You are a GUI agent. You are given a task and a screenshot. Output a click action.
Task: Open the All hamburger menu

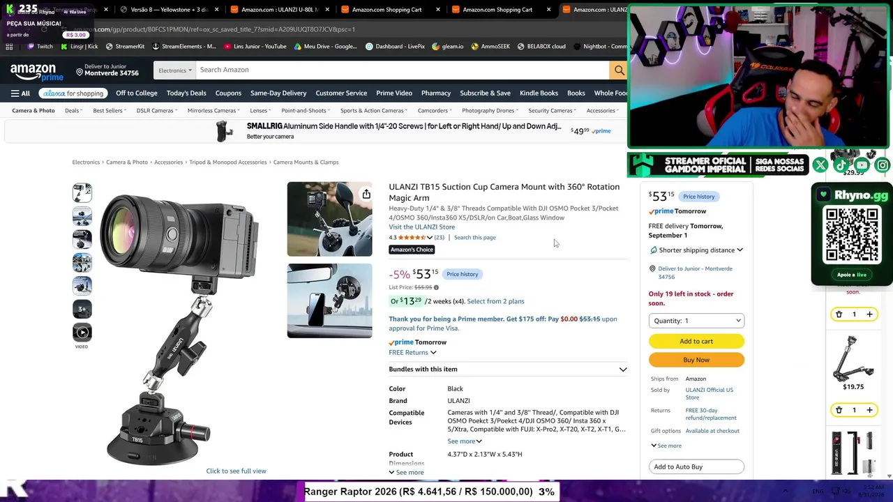point(20,93)
